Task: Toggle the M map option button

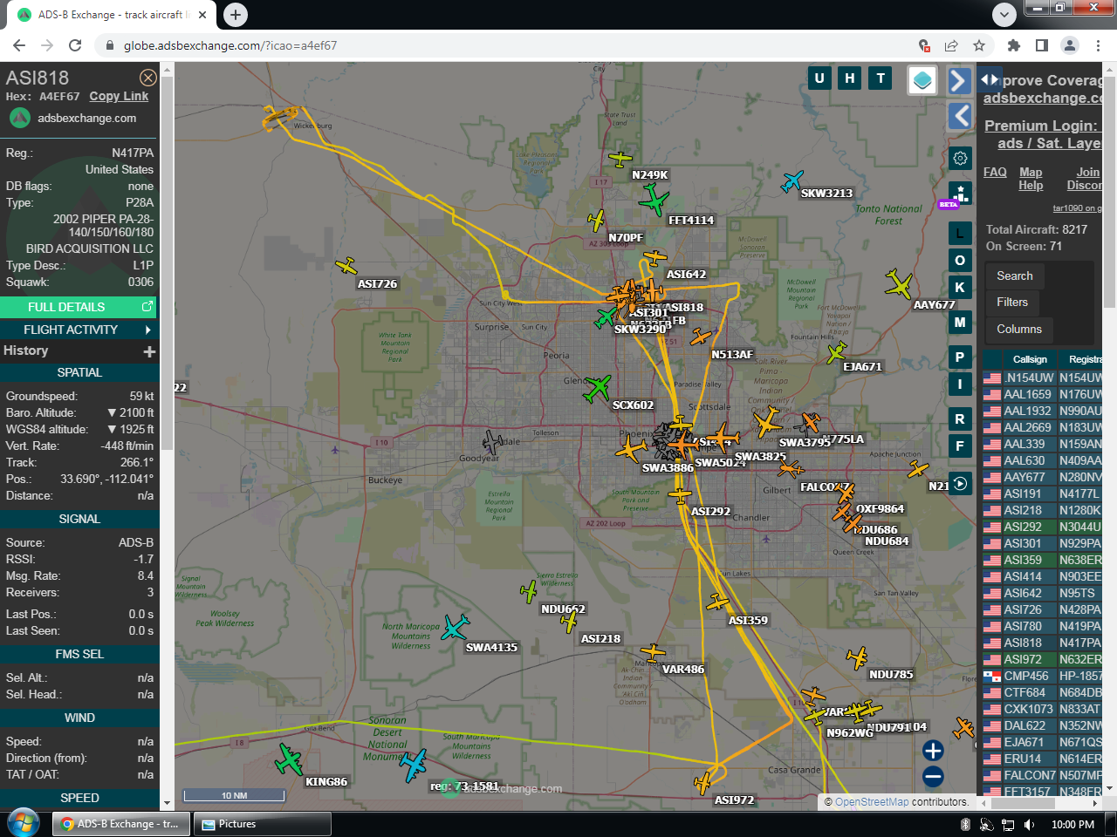Action: click(960, 322)
